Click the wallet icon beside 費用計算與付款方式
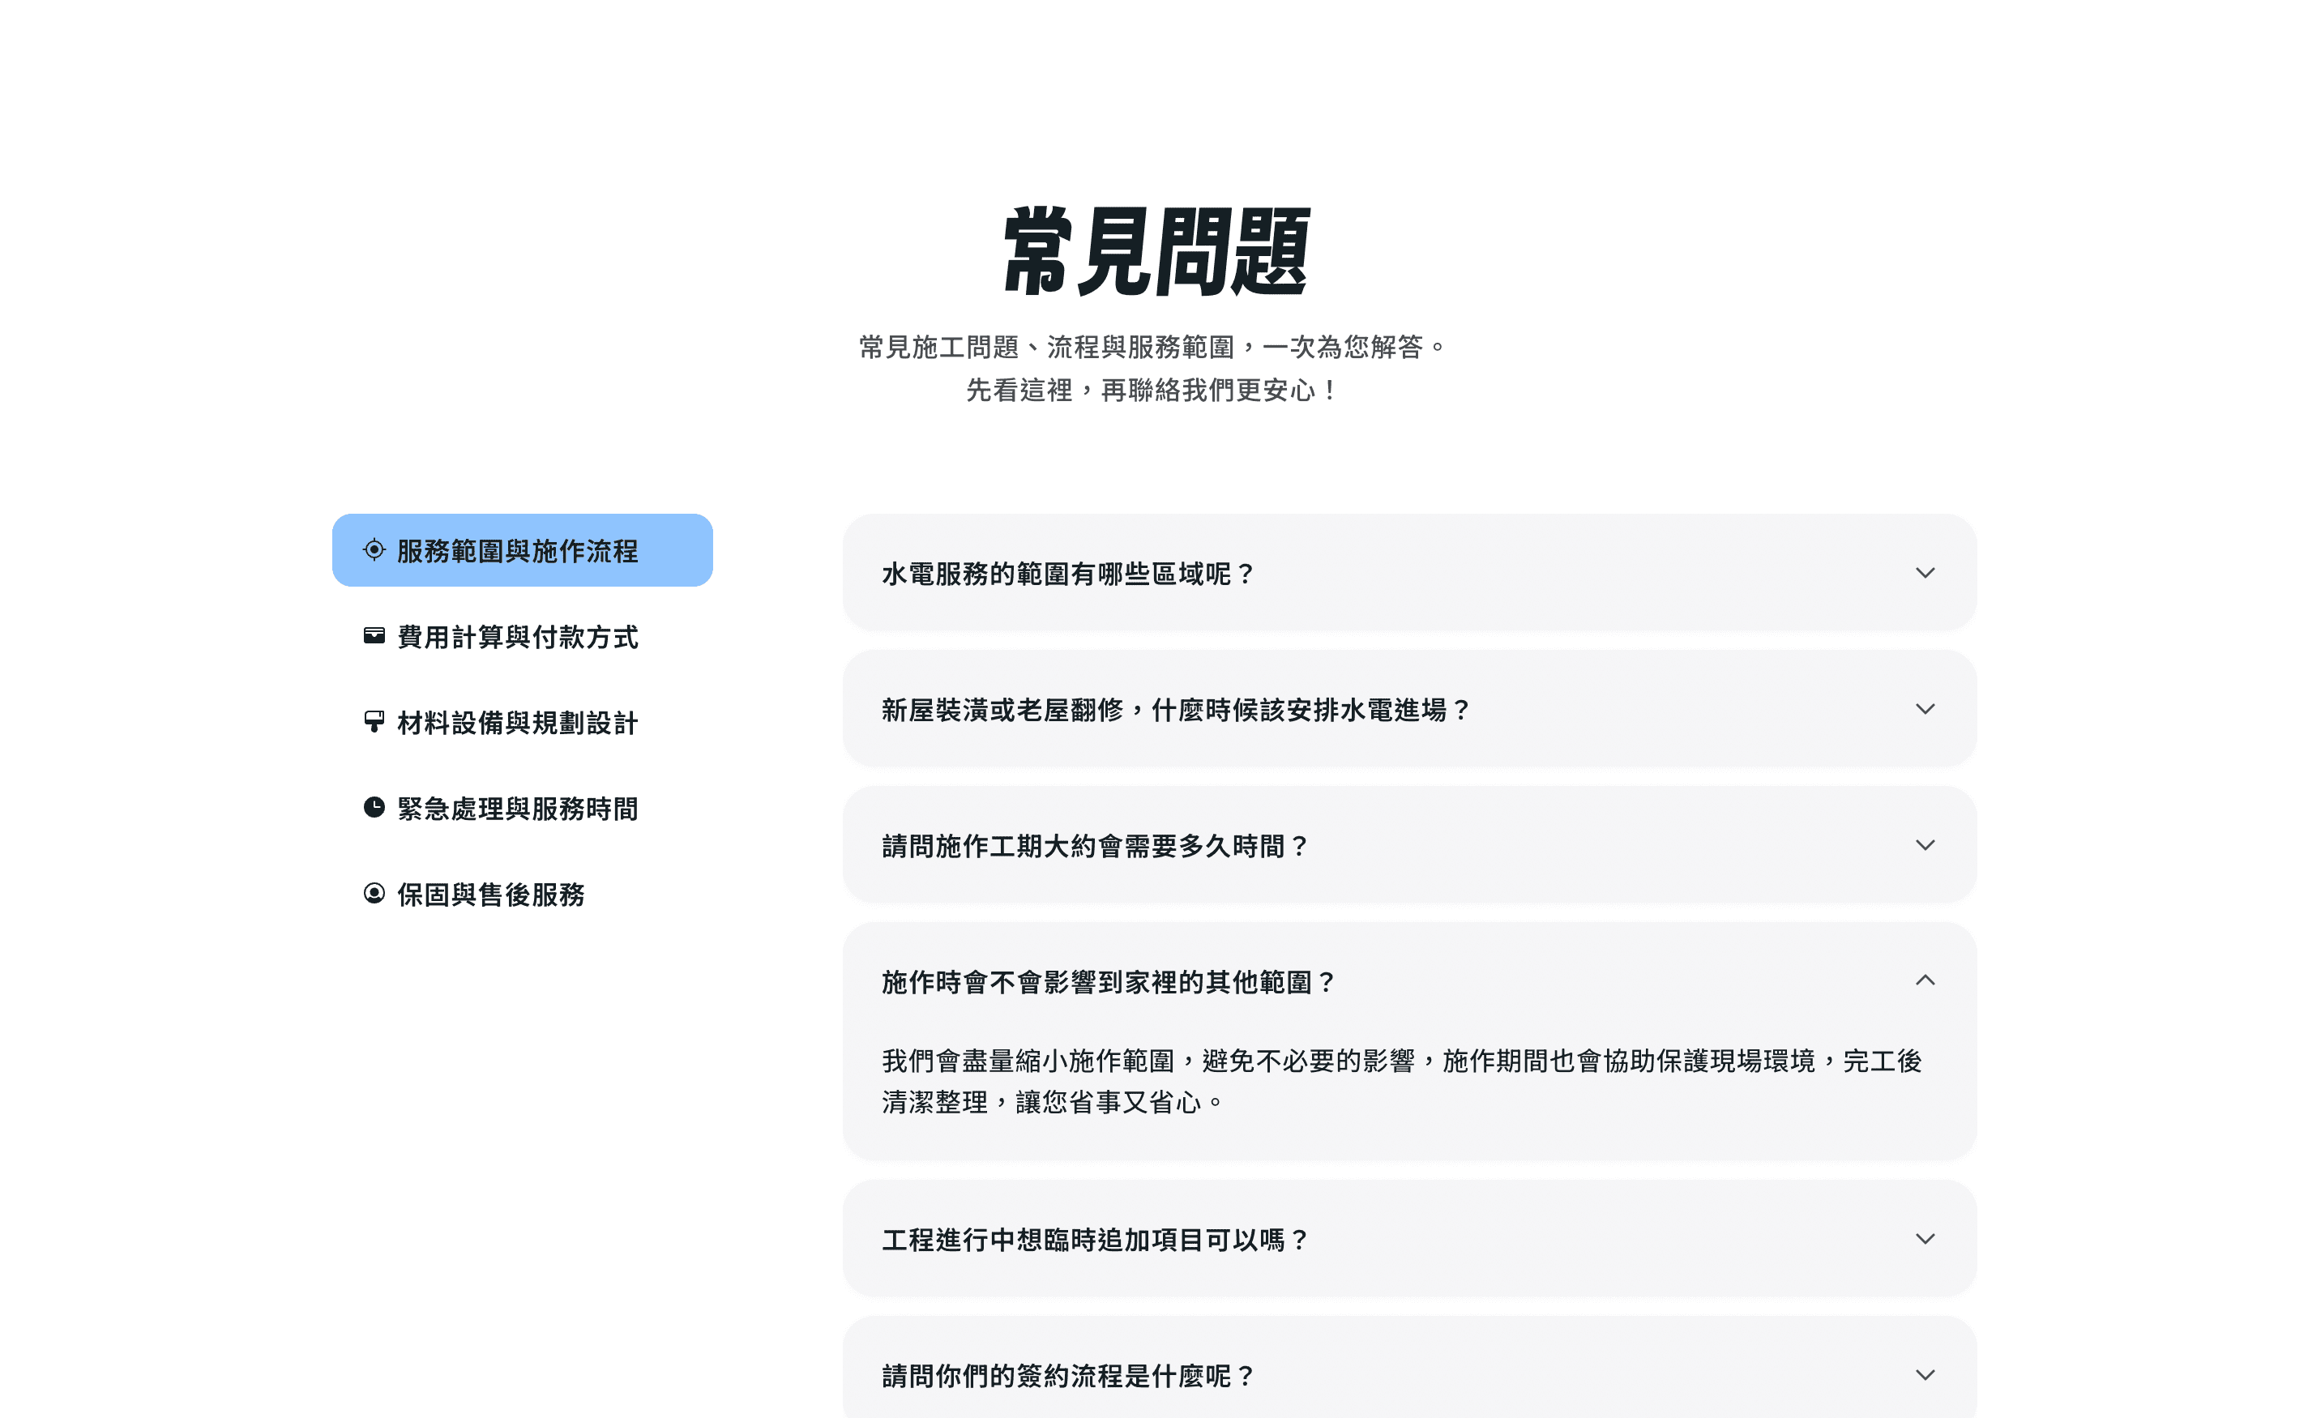Image resolution: width=2308 pixels, height=1418 pixels. (x=374, y=636)
